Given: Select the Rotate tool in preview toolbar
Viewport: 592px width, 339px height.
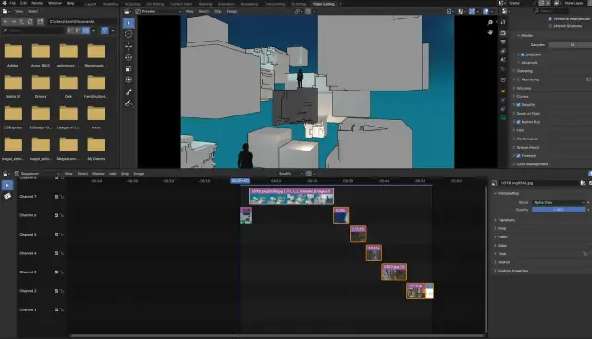Looking at the screenshot, I should 129,57.
